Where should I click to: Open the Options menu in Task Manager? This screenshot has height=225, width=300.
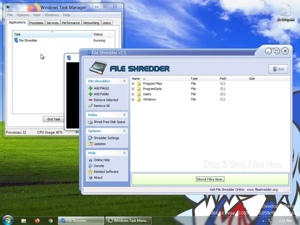[x=23, y=15]
